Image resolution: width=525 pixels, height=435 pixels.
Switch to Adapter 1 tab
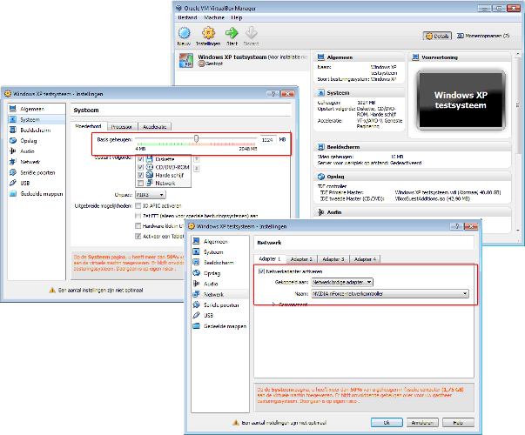270,258
